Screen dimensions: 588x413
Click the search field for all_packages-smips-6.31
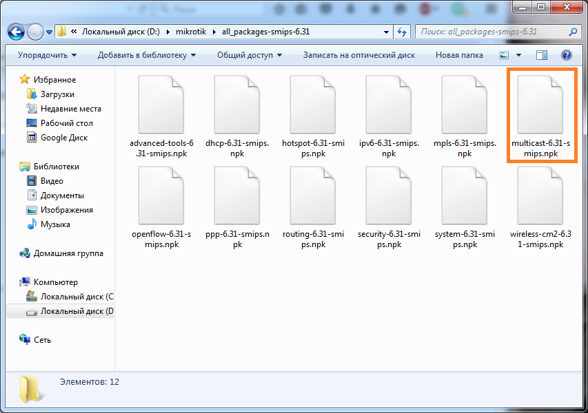point(493,32)
